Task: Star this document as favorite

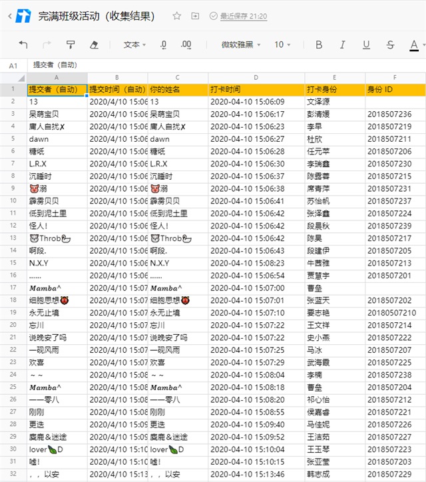Action: point(177,16)
